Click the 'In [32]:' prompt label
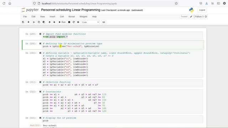 click(x=31, y=92)
